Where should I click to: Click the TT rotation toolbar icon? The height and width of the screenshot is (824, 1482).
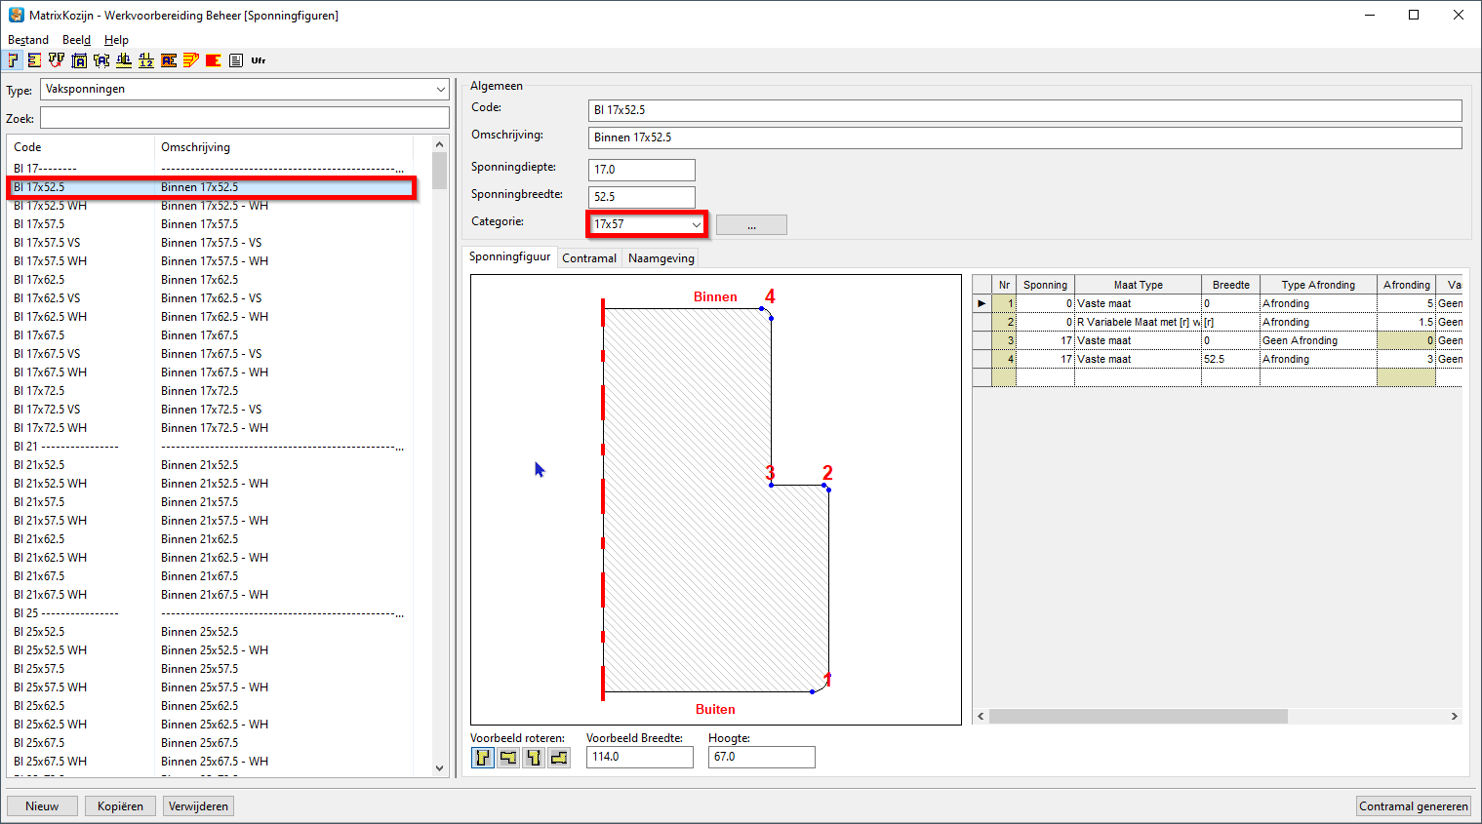56,59
